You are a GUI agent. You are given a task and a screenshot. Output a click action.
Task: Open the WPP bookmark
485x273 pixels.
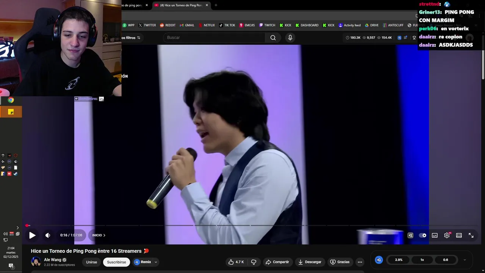[x=128, y=25]
